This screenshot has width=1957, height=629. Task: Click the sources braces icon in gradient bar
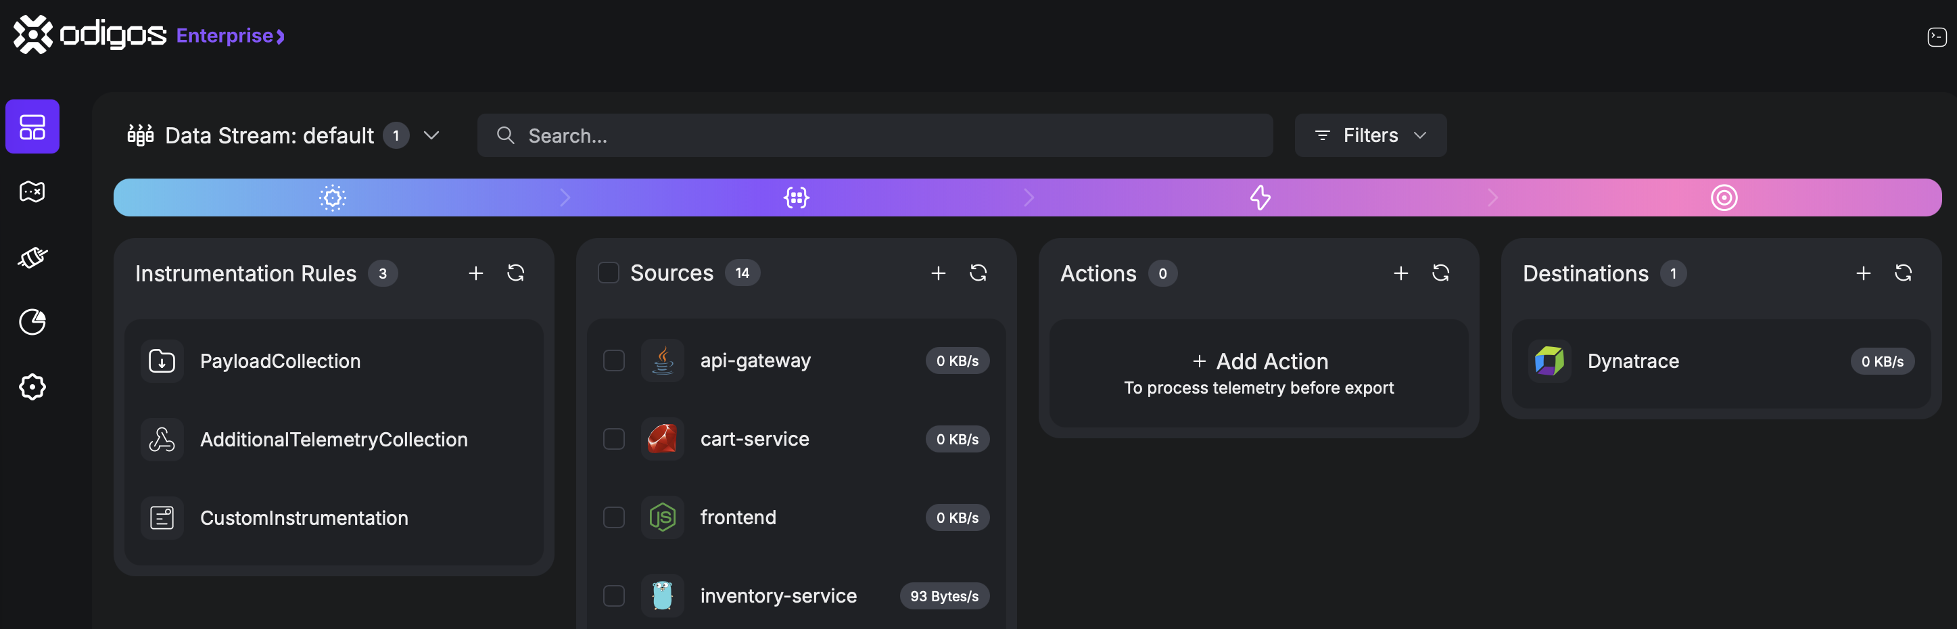click(x=796, y=197)
